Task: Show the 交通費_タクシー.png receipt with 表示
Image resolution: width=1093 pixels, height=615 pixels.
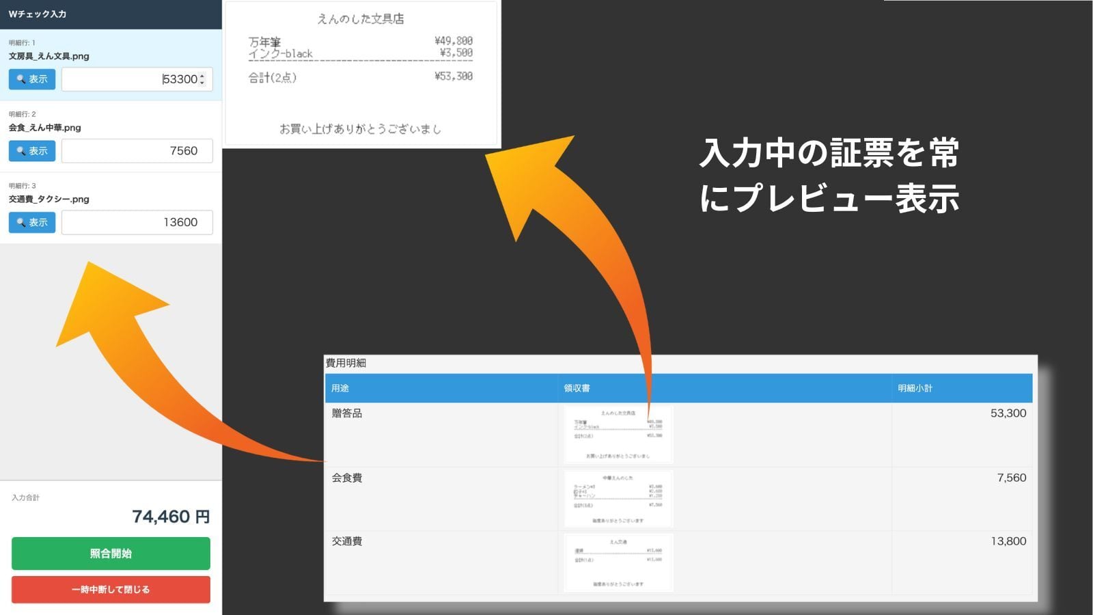Action: click(32, 223)
